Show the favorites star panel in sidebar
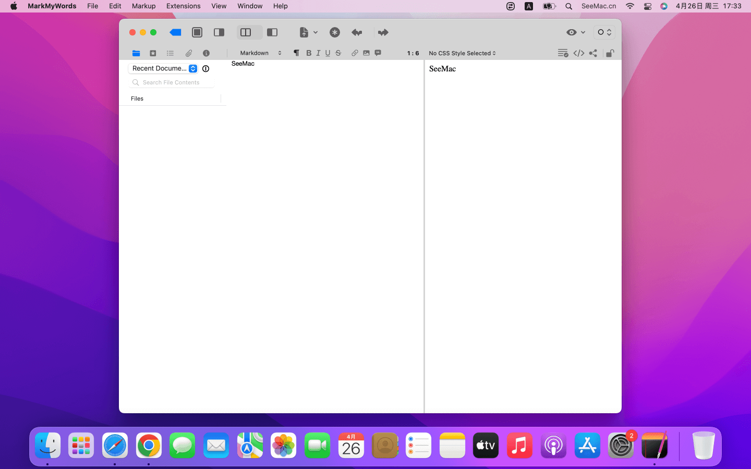The image size is (751, 469). coord(153,53)
